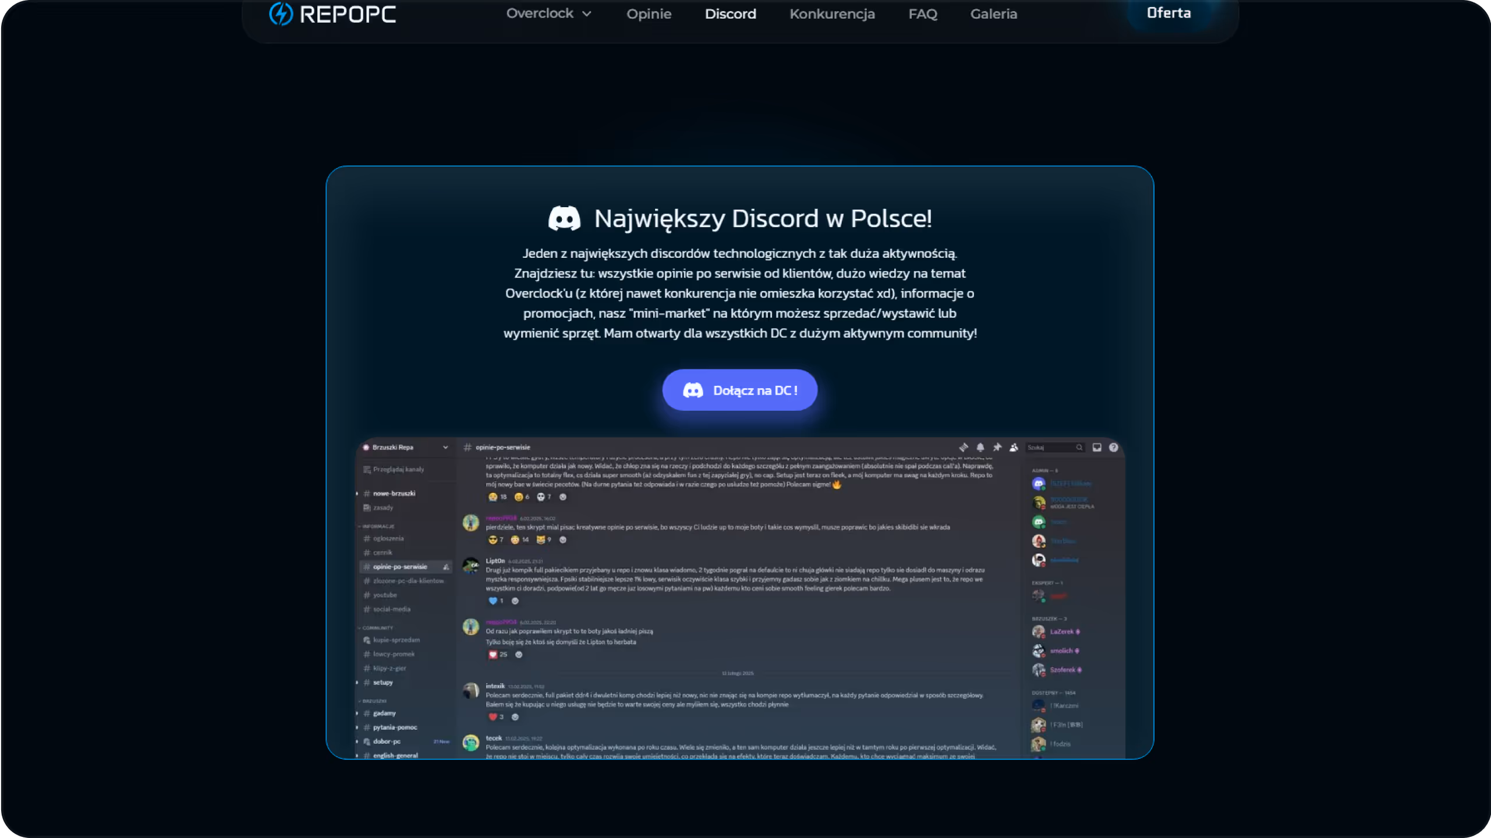Open Przeglądaj kanały channel browser
Image resolution: width=1491 pixels, height=838 pixels.
click(394, 469)
